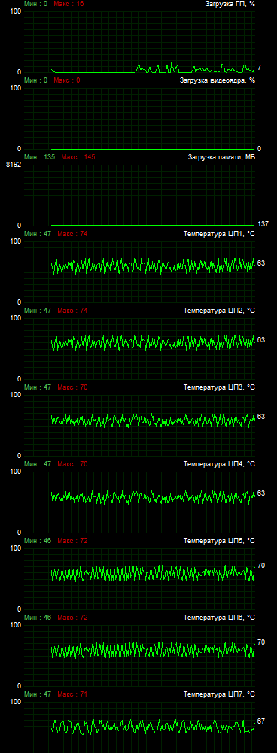Click the 'Мин : 135' memory minimum value
This screenshot has height=753, width=277.
point(39,157)
